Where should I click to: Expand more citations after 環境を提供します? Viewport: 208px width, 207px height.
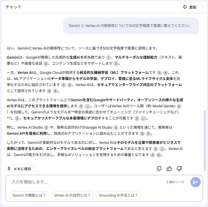pyautogui.click(x=87, y=106)
